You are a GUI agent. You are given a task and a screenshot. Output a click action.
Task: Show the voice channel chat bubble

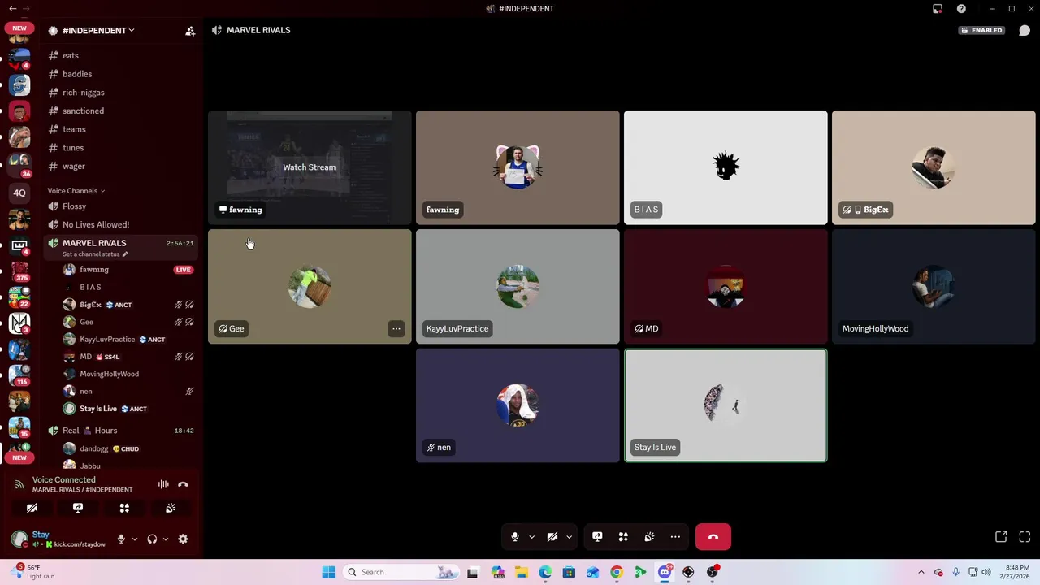[1025, 30]
